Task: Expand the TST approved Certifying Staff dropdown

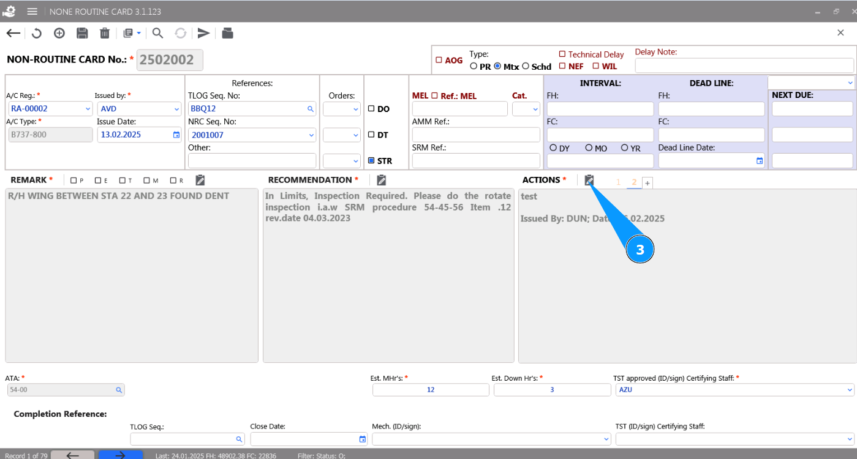Action: [850, 390]
